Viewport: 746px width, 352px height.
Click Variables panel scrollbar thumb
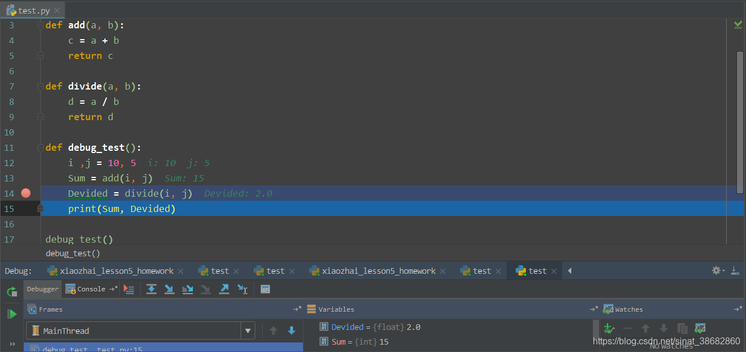(596, 330)
